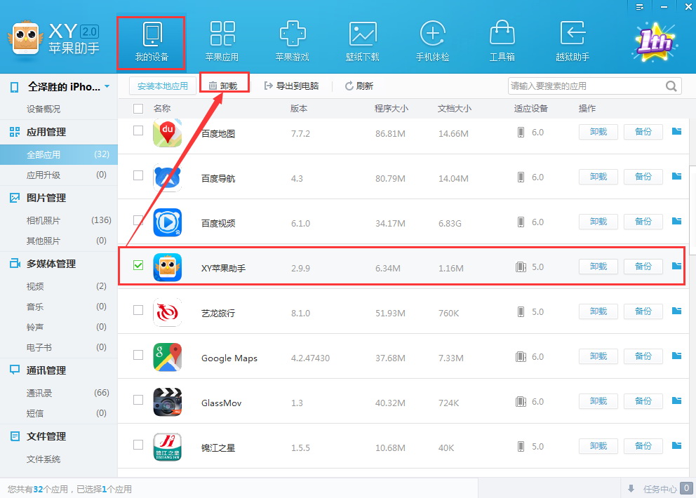This screenshot has height=498, width=696.
Task: Go to 苹果应用 store tab
Action: click(222, 43)
